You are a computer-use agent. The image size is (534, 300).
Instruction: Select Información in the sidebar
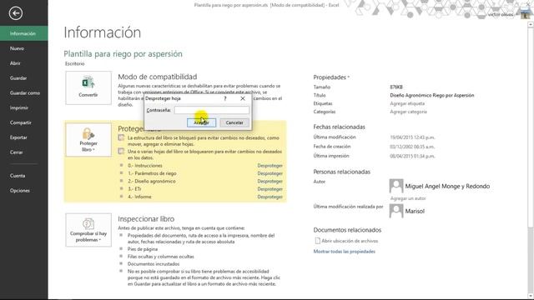[x=24, y=33]
